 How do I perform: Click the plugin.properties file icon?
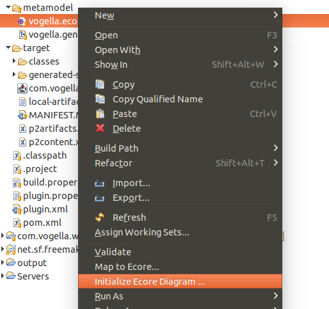[17, 196]
